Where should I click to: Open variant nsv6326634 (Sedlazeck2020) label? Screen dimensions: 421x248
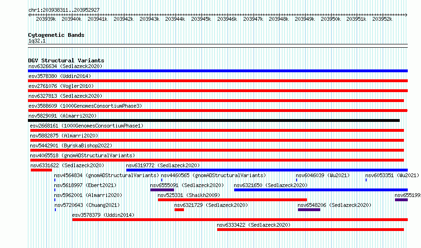coord(65,66)
